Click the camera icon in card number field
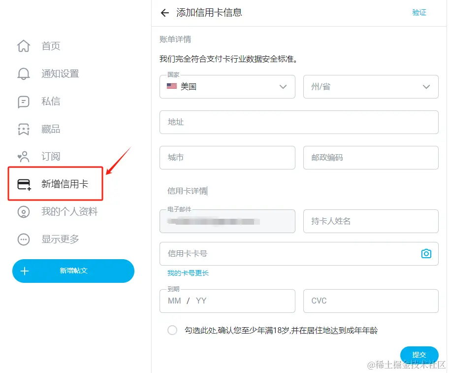 426,254
